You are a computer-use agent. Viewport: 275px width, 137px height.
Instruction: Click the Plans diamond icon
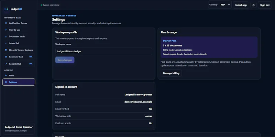point(6,75)
